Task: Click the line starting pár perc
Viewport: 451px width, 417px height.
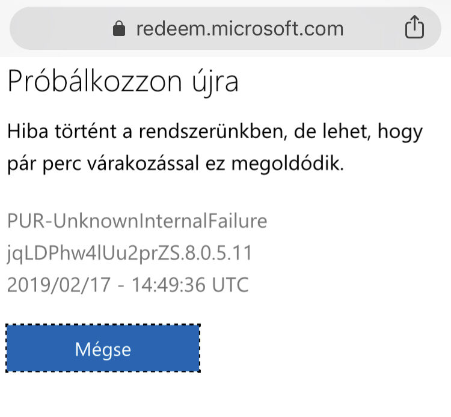Action: pos(176,164)
